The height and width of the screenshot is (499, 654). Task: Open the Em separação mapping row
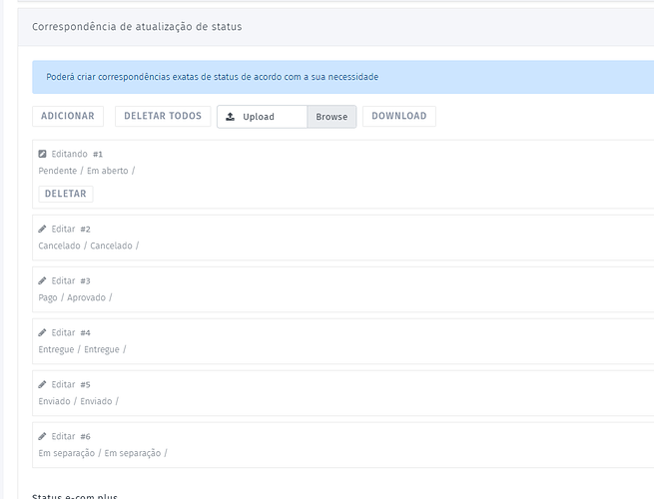pos(102,453)
